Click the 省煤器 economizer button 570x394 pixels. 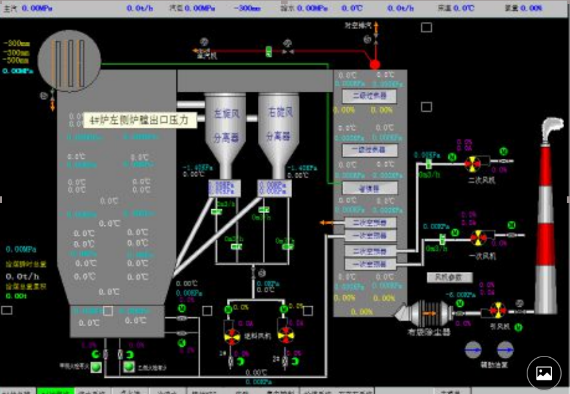pyautogui.click(x=364, y=188)
